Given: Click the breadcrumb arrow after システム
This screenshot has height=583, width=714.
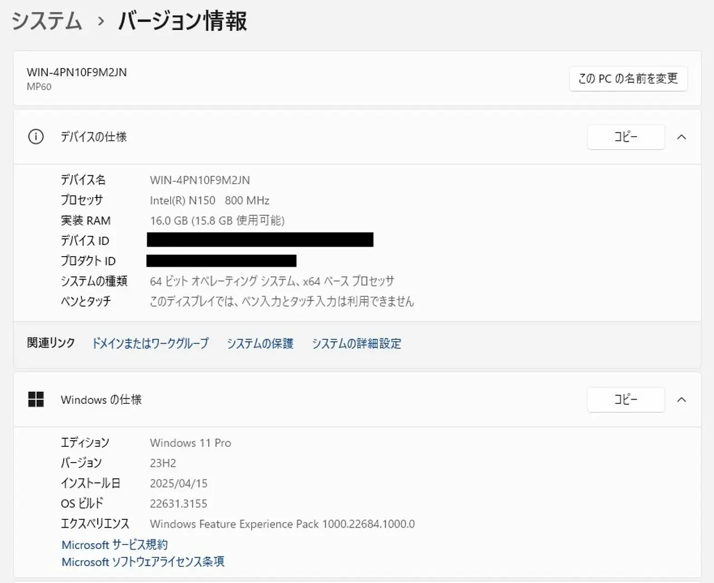Looking at the screenshot, I should pyautogui.click(x=101, y=22).
